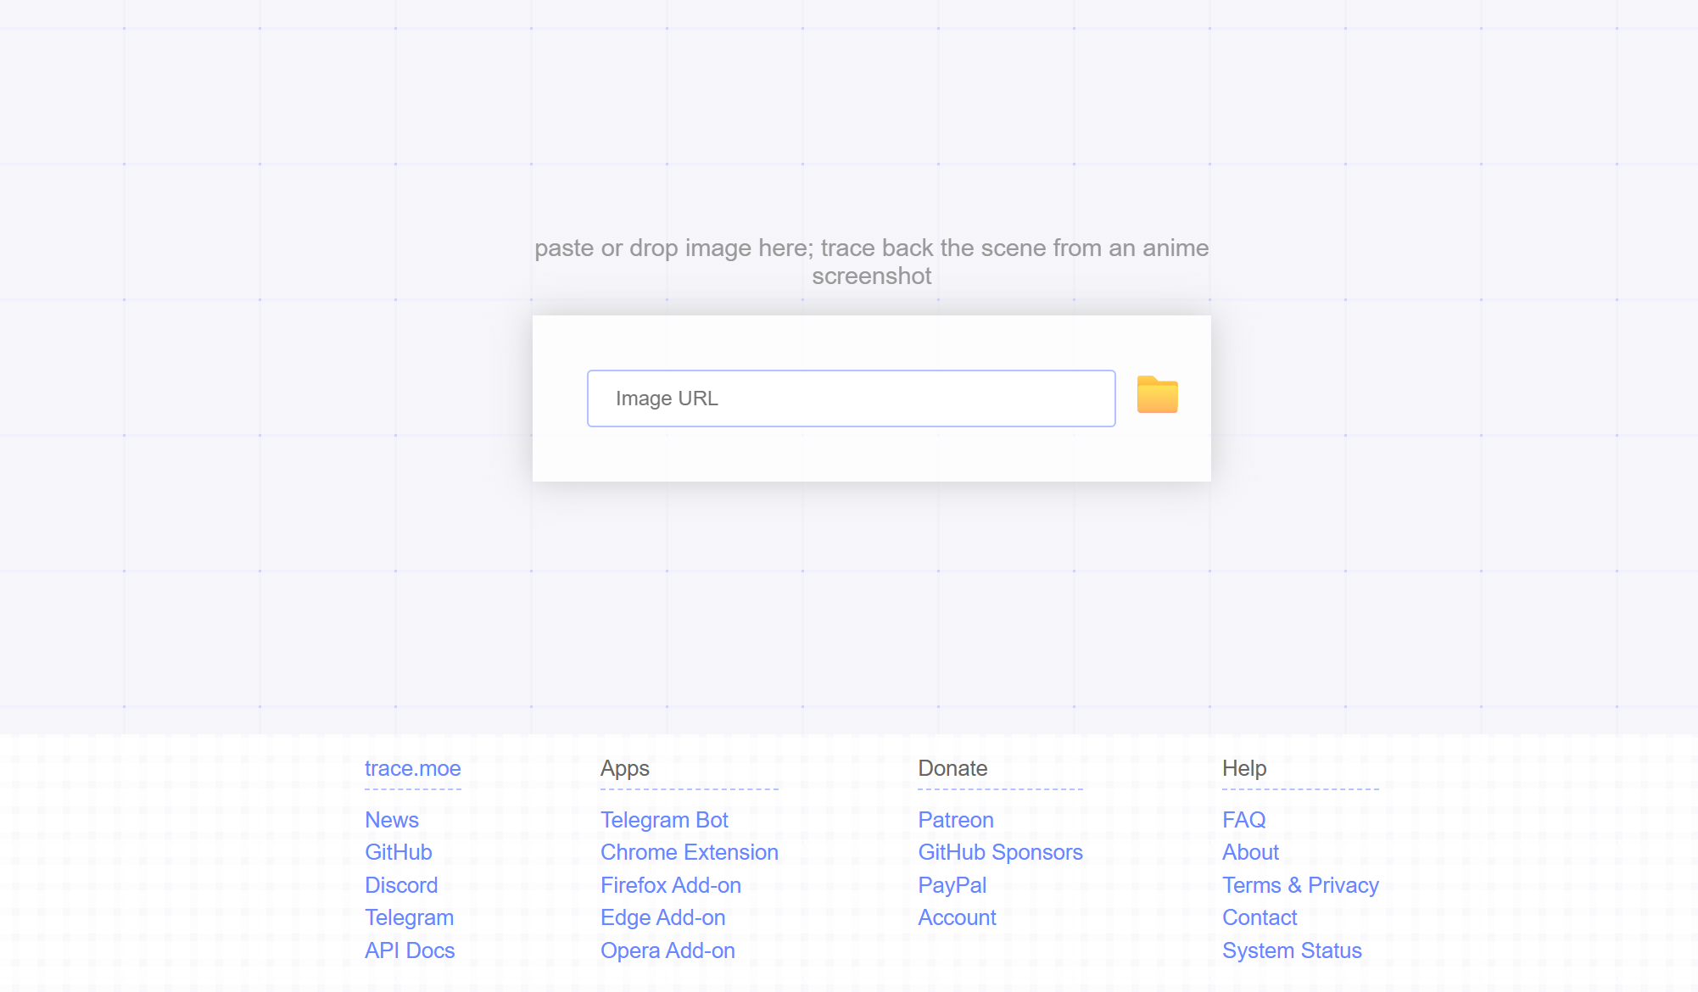Open the GitHub Sponsors link
Viewport: 1698px width, 992px height.
click(x=1000, y=852)
